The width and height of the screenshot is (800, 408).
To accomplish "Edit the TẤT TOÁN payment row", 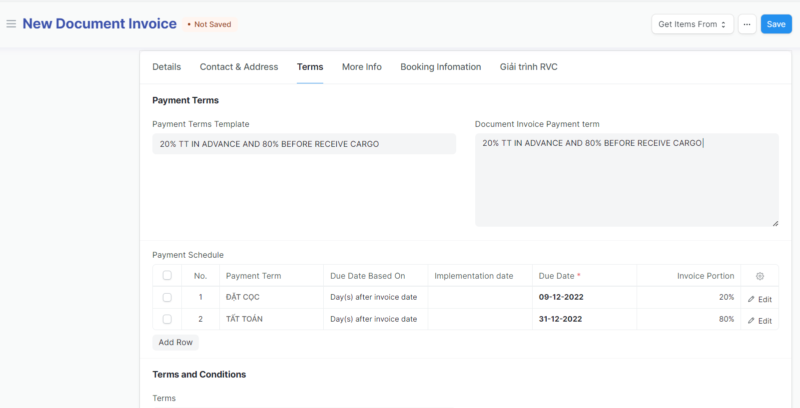I will (760, 321).
